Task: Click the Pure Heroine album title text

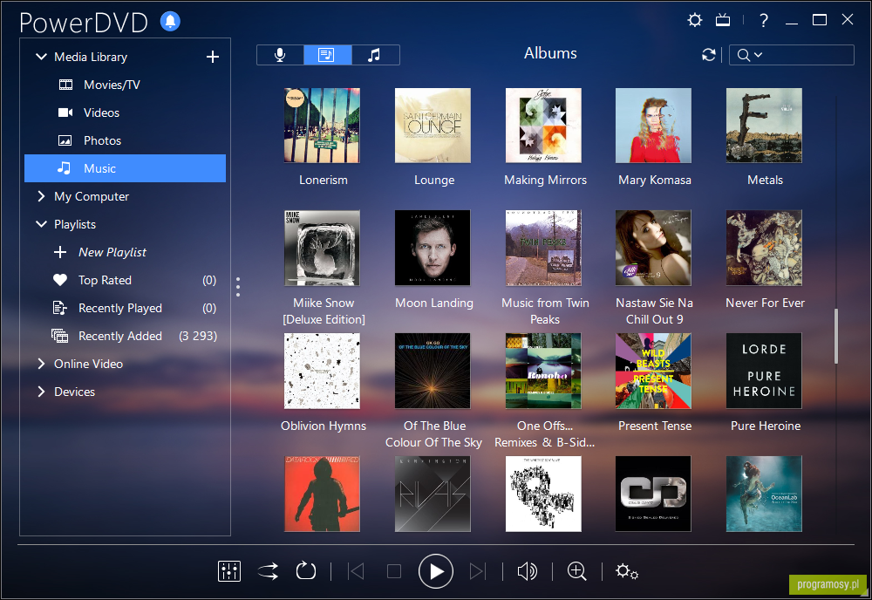Action: coord(766,426)
